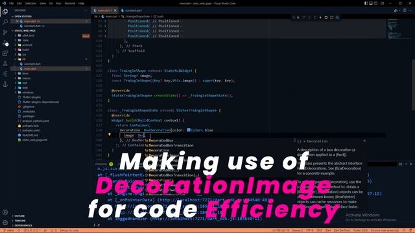Close main.dart in Open Editors list

point(18,21)
